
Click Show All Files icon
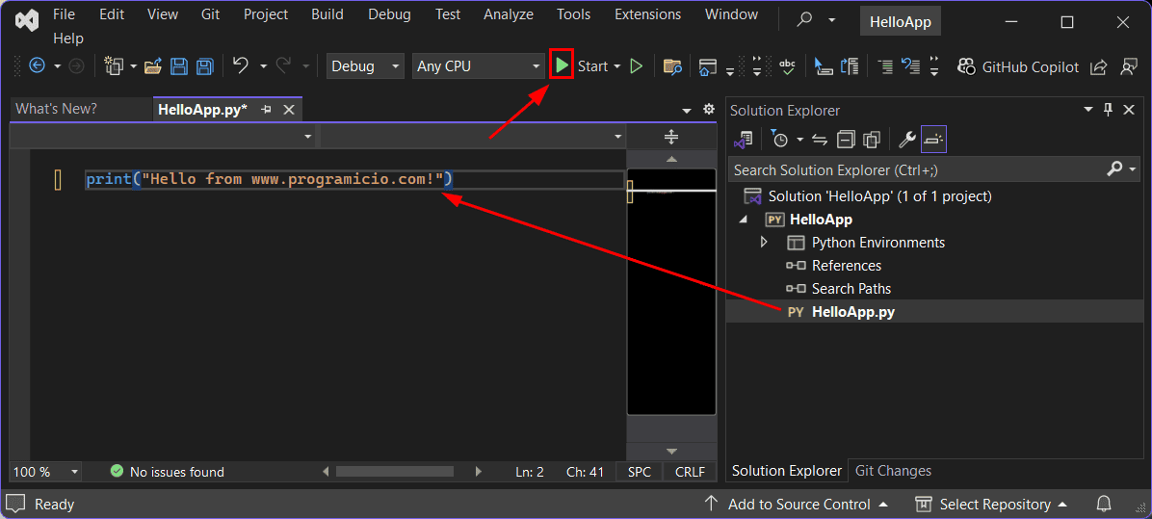pos(872,139)
